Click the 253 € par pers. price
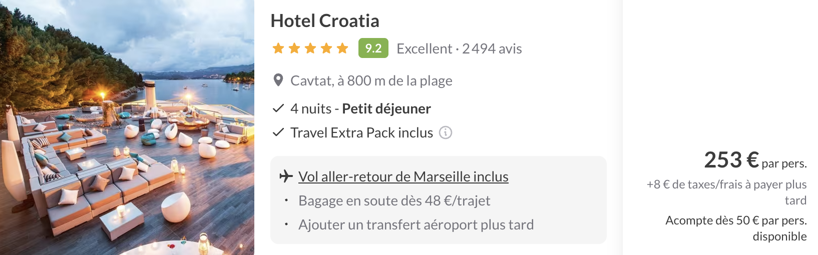Image resolution: width=818 pixels, height=255 pixels. [x=755, y=160]
